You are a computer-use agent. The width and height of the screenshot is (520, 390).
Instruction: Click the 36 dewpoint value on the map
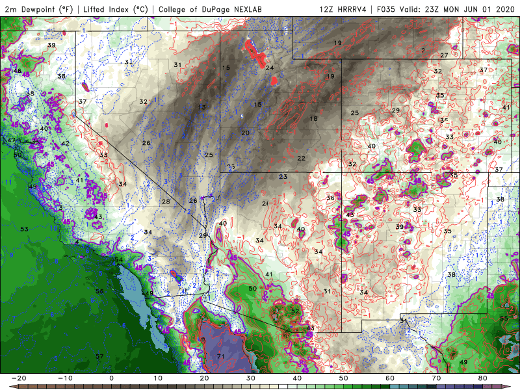pyautogui.click(x=330, y=198)
